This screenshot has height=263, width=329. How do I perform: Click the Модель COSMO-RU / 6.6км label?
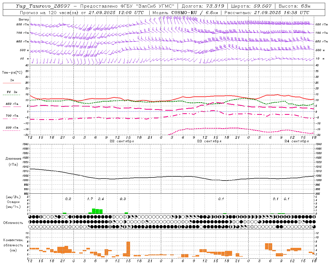(185, 13)
